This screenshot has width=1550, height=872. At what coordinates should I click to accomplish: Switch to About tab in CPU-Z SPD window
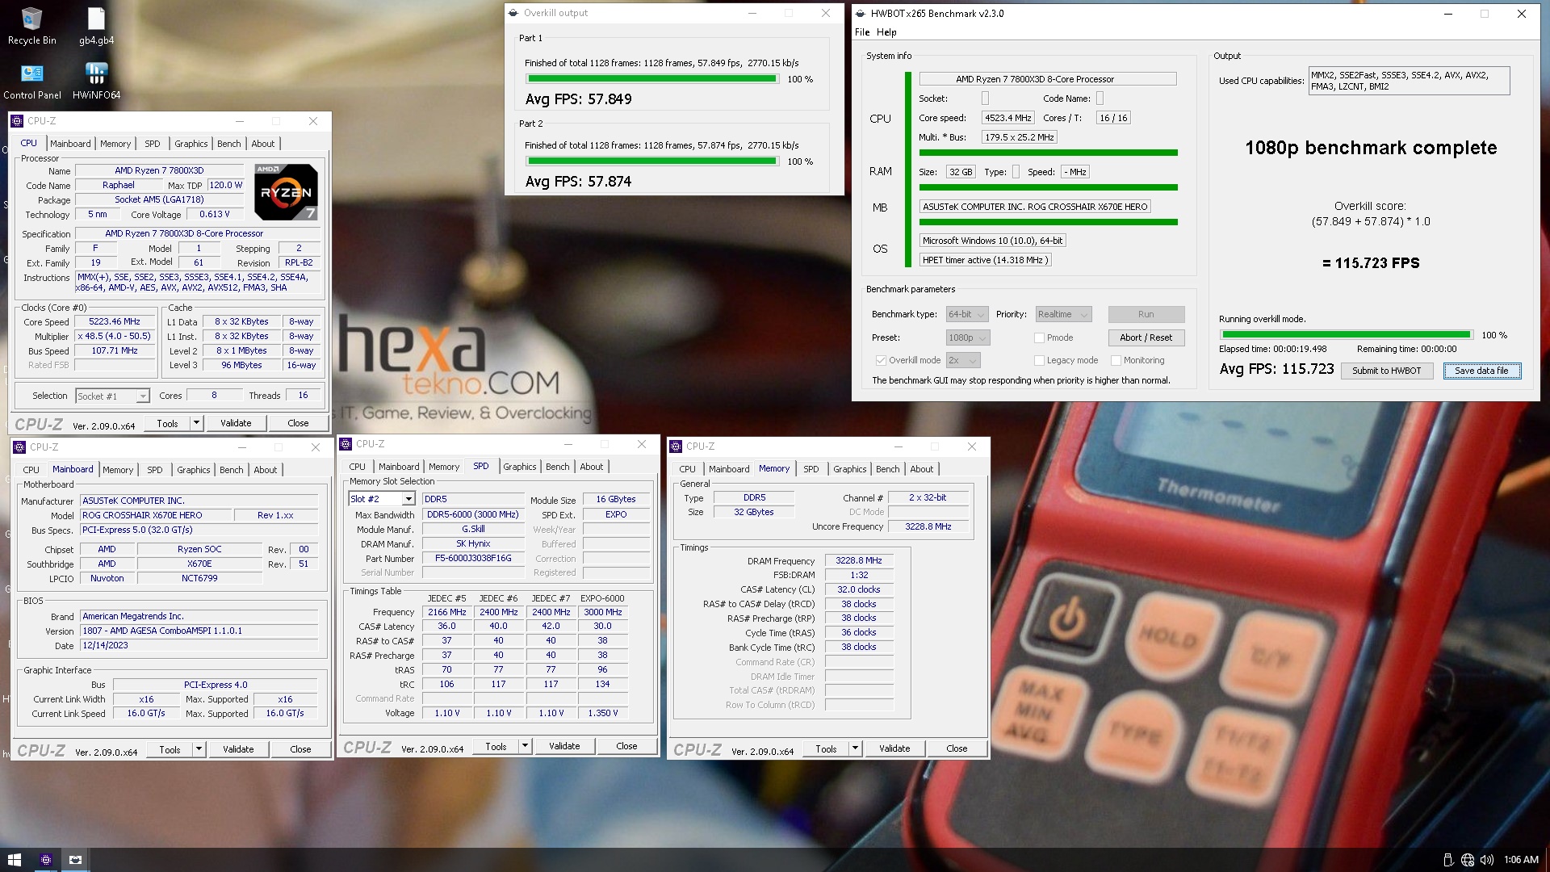coord(592,467)
